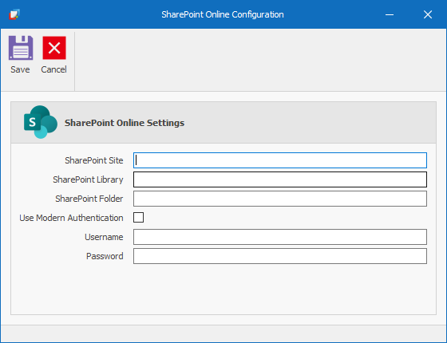The image size is (447, 343).
Task: Focus the SharePoint Site input field
Action: coord(280,160)
